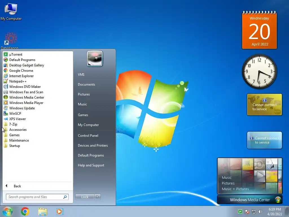Open Devices and Printers
The height and width of the screenshot is (217, 289).
(x=93, y=146)
